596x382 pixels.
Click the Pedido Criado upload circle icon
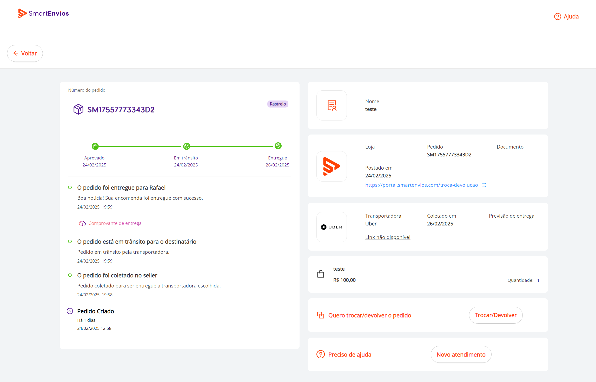[x=70, y=311]
